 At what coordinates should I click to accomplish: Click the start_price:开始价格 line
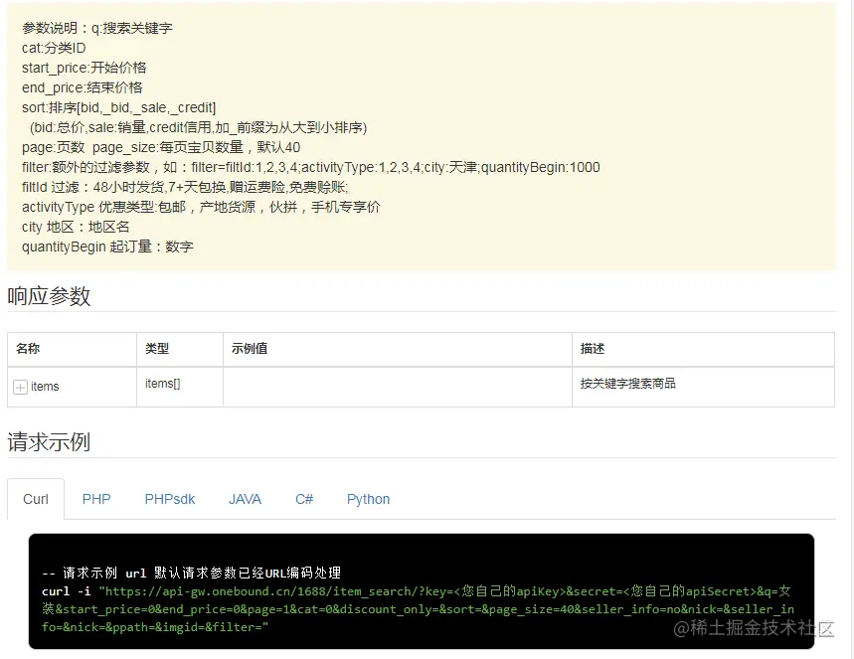[x=84, y=68]
